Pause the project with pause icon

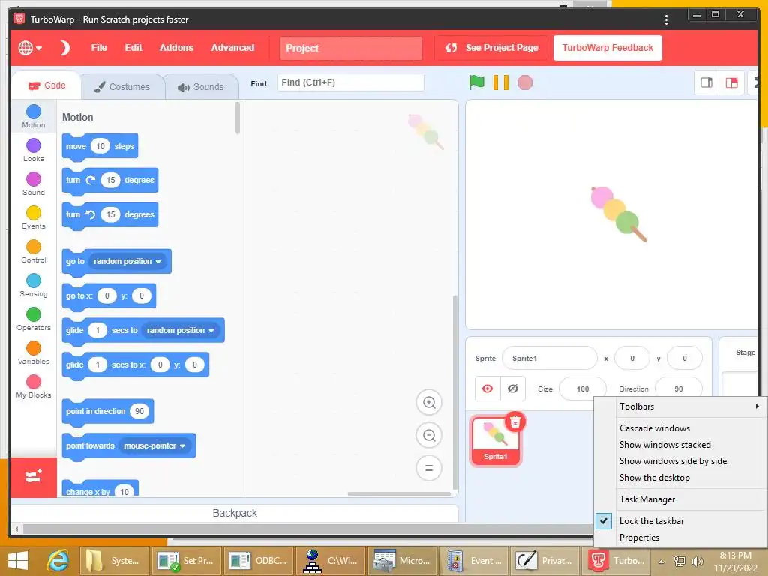(x=500, y=82)
